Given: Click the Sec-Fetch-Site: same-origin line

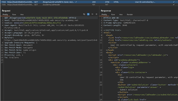Looking at the screenshot, I should (x=20, y=50).
